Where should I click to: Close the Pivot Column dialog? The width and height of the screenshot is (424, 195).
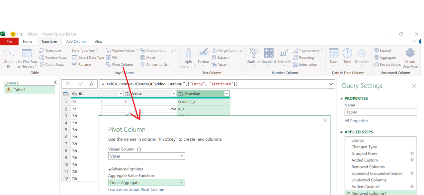(x=325, y=120)
